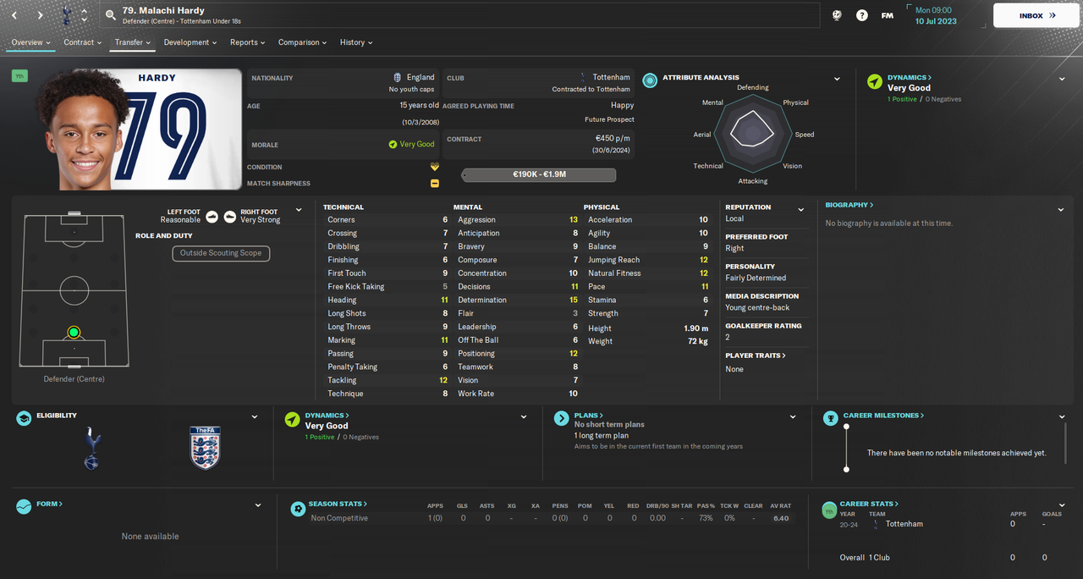Open the help question mark icon

(861, 15)
